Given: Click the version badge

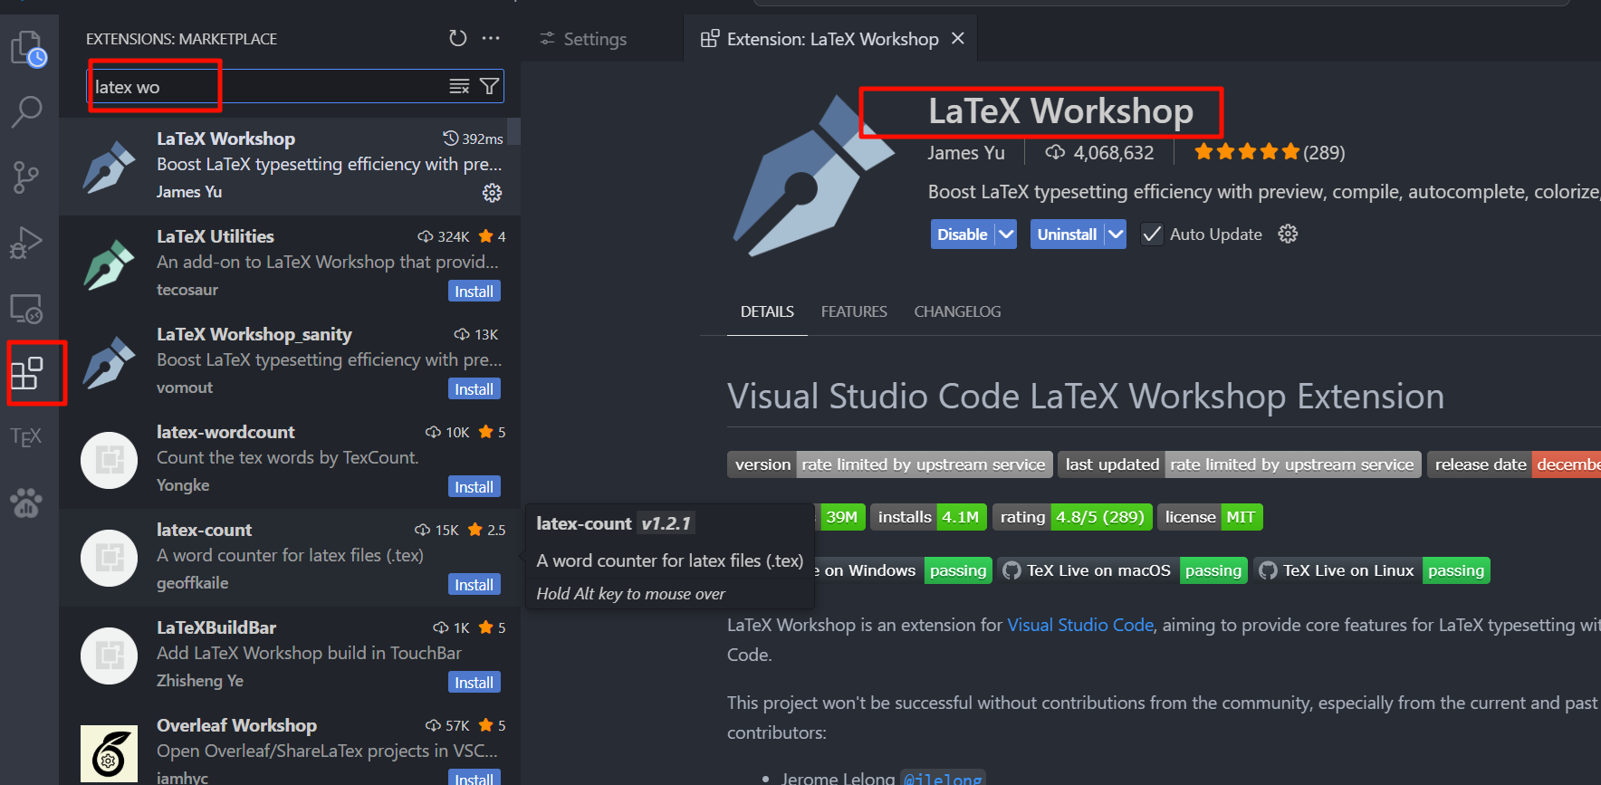Looking at the screenshot, I should pyautogui.click(x=890, y=464).
